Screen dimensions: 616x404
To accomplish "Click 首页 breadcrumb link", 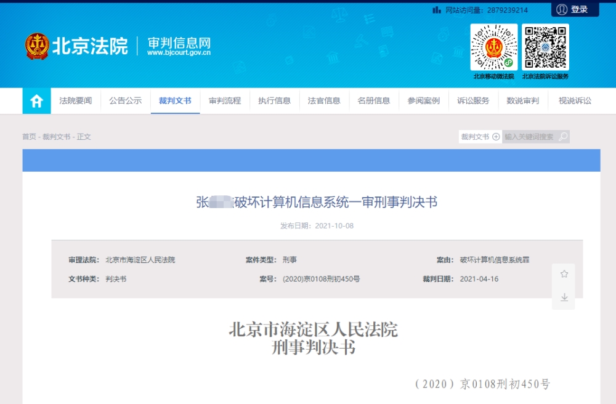I will point(29,137).
